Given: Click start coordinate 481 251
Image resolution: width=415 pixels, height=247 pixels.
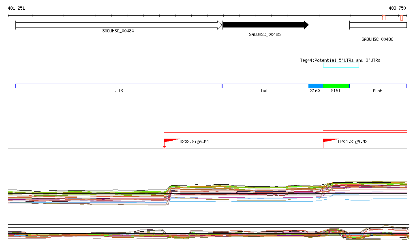Looking at the screenshot, I should tap(16, 8).
